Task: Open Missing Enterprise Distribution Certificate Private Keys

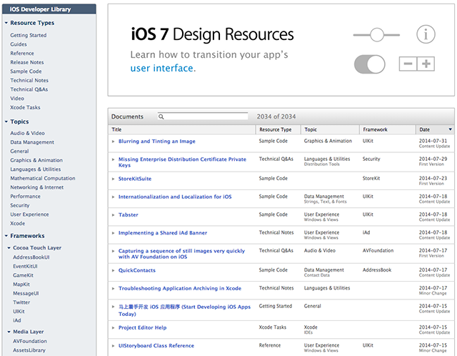Action: (x=182, y=162)
